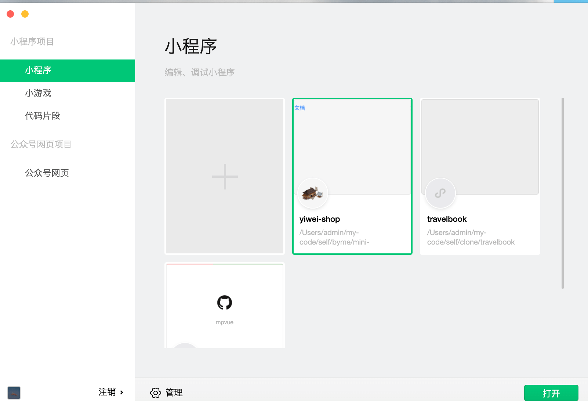Viewport: 588px width, 401px height.
Task: Click the yellow minimize window button
Action: [x=25, y=14]
